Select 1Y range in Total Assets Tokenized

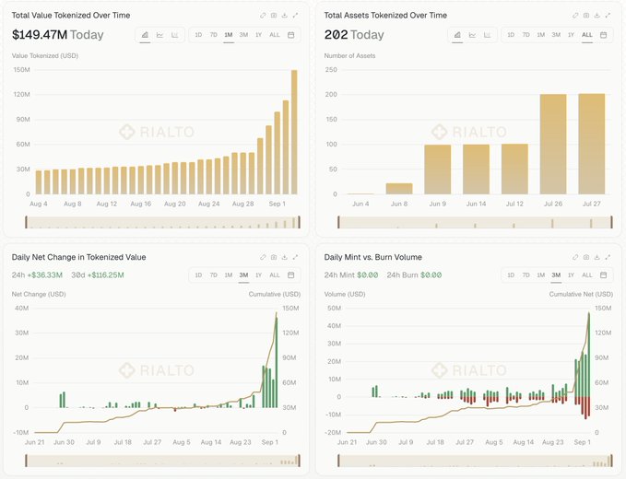(x=572, y=35)
